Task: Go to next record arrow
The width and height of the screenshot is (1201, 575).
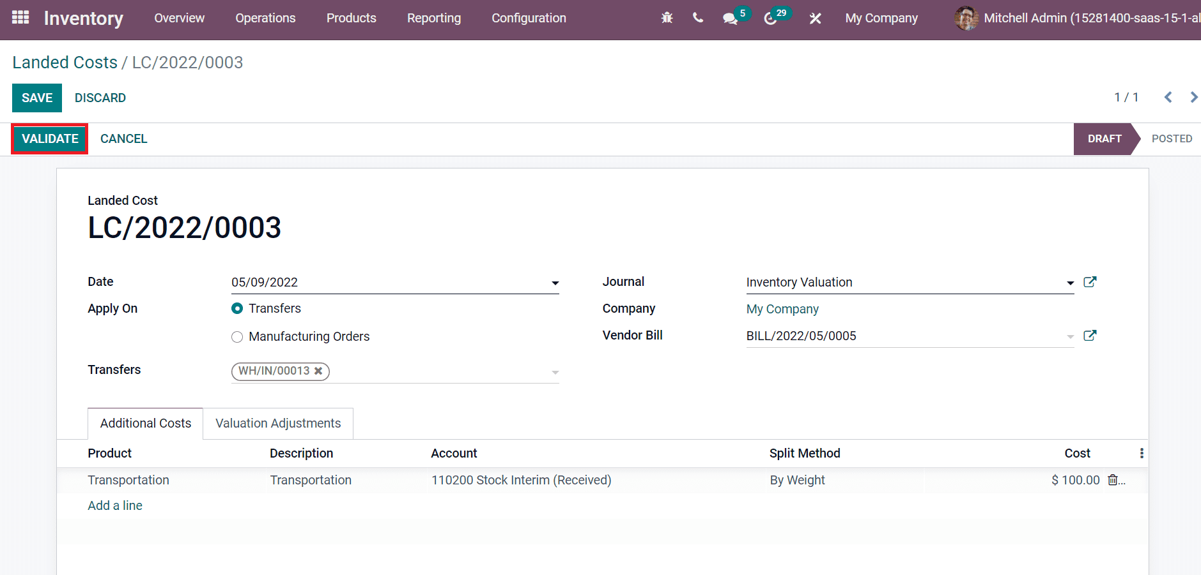Action: [1193, 97]
